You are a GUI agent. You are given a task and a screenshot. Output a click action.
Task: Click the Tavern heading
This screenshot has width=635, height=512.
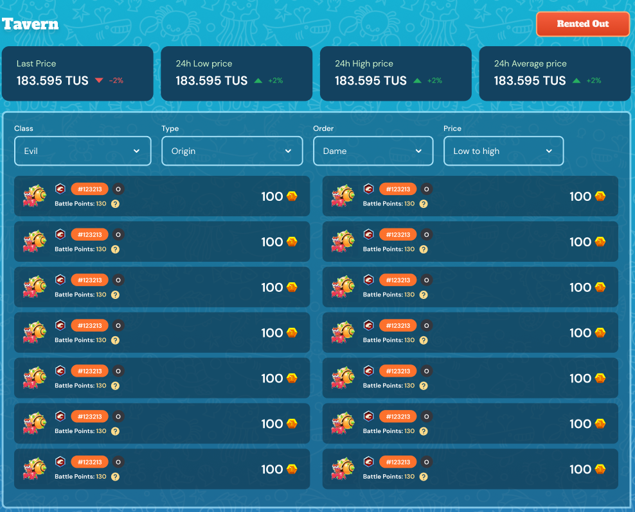(30, 24)
